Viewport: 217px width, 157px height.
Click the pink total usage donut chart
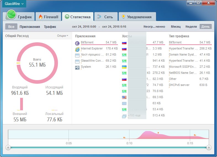pyautogui.click(x=37, y=63)
